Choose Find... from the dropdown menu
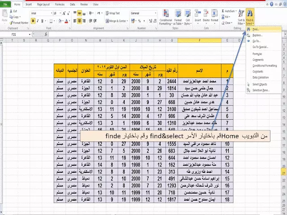Screen dimensions: 287x215 coord(264,29)
